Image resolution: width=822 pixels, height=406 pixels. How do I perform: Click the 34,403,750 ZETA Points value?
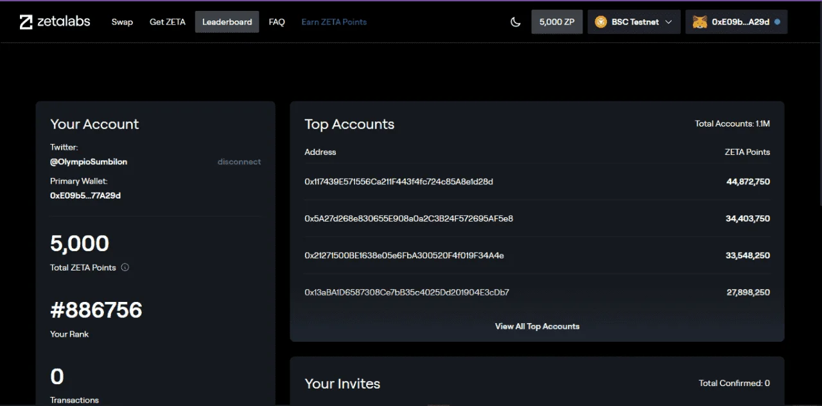pos(748,218)
